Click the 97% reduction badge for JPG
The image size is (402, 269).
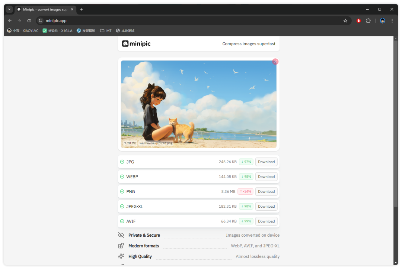point(246,162)
